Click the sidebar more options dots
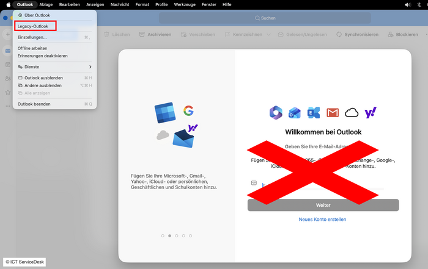 [7, 106]
